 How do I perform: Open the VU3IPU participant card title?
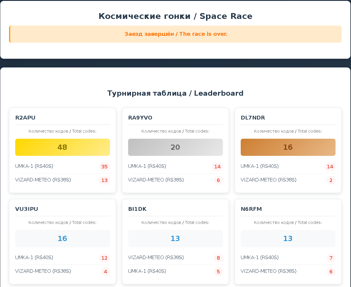pos(27,209)
